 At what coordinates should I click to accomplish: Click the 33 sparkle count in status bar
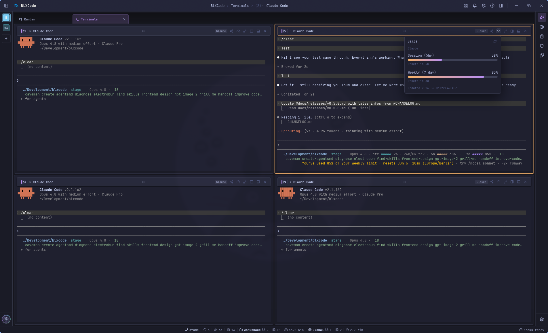click(218, 330)
